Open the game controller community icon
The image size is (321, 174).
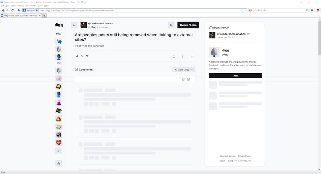pos(59,111)
